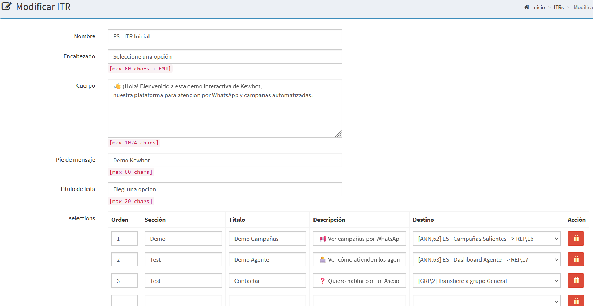Delete the empty fourth selection row
This screenshot has width=593, height=306.
576,301
